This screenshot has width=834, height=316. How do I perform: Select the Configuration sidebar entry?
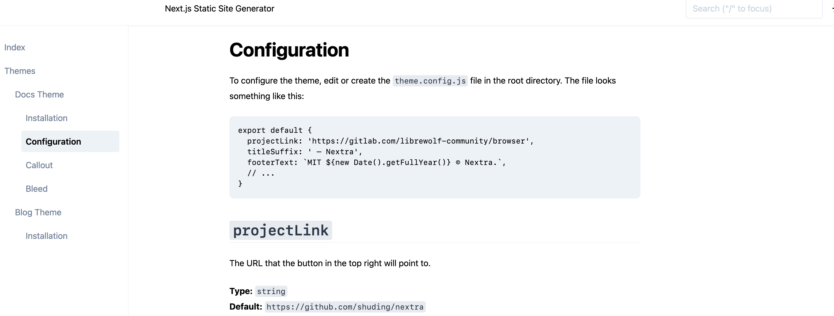(54, 141)
